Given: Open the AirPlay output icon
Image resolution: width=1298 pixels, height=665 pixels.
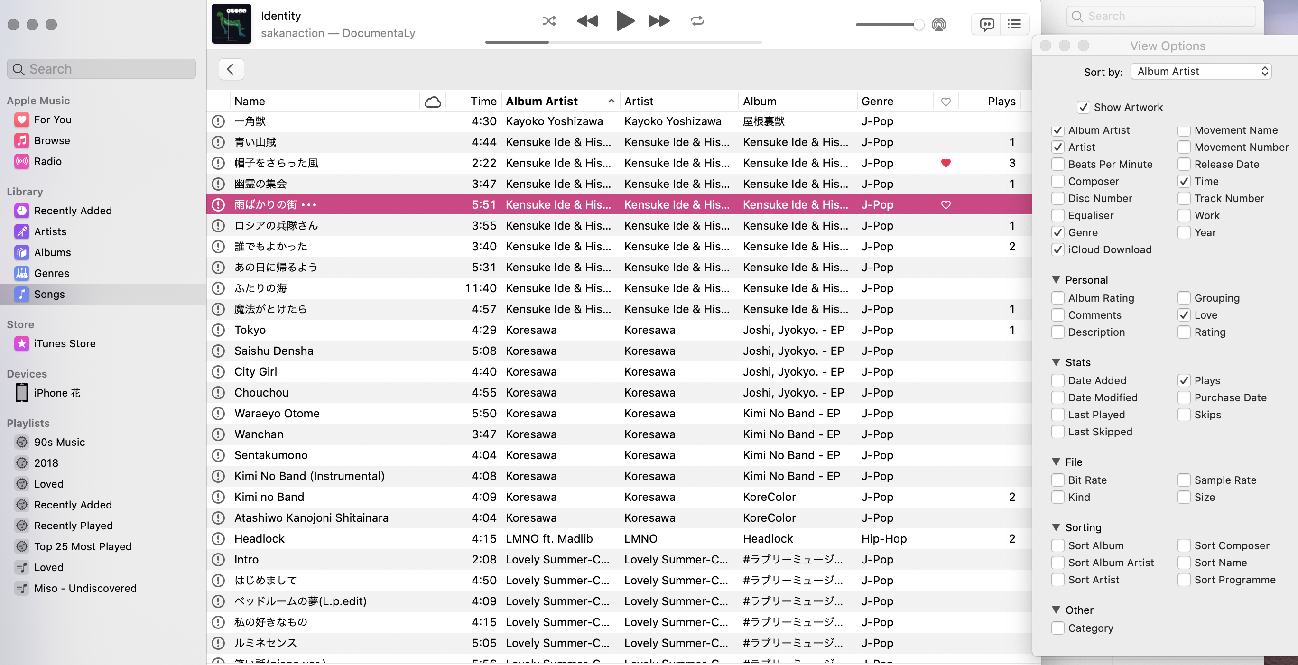Looking at the screenshot, I should tap(938, 24).
